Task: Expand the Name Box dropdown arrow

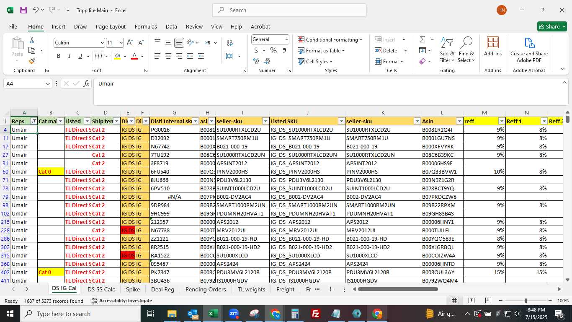Action: coord(48,84)
